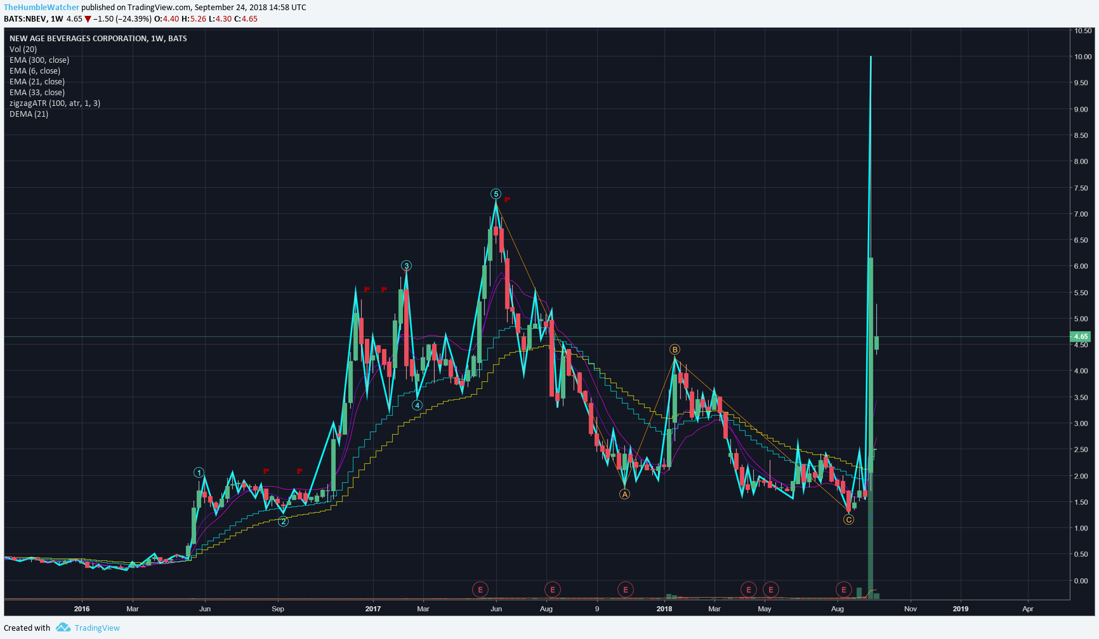Select the circled wave 2 marker

[x=284, y=522]
